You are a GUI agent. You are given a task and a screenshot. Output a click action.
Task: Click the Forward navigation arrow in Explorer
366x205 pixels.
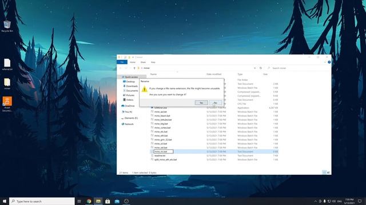126,68
